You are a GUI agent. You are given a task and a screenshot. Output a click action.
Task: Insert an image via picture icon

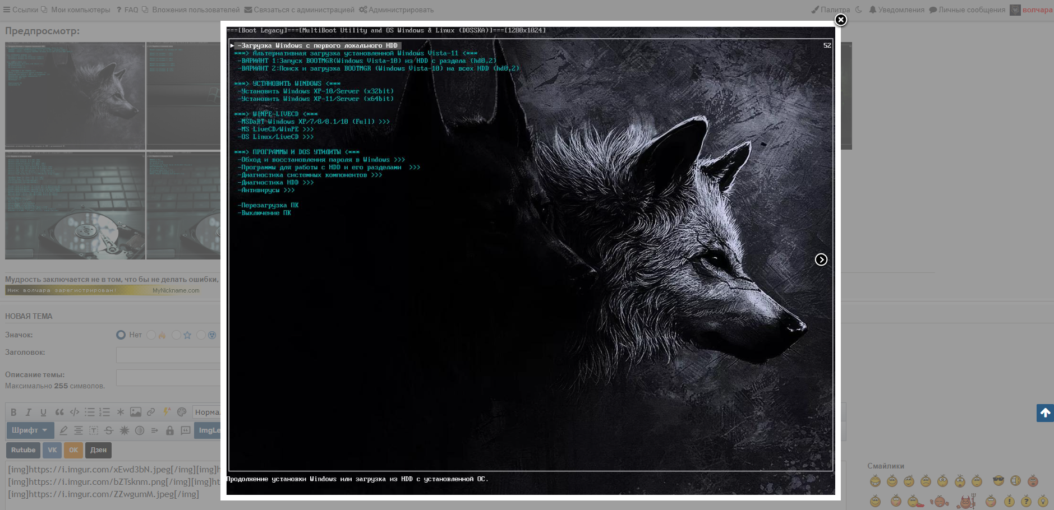(136, 412)
